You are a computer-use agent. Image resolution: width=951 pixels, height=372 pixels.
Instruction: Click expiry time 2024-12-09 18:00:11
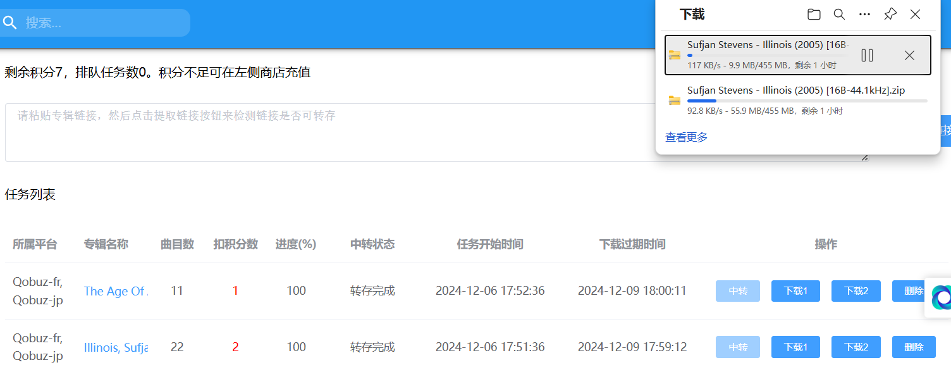(632, 291)
